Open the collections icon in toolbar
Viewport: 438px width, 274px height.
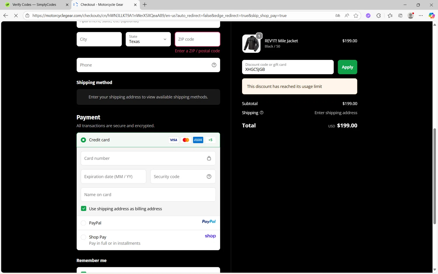click(x=400, y=15)
